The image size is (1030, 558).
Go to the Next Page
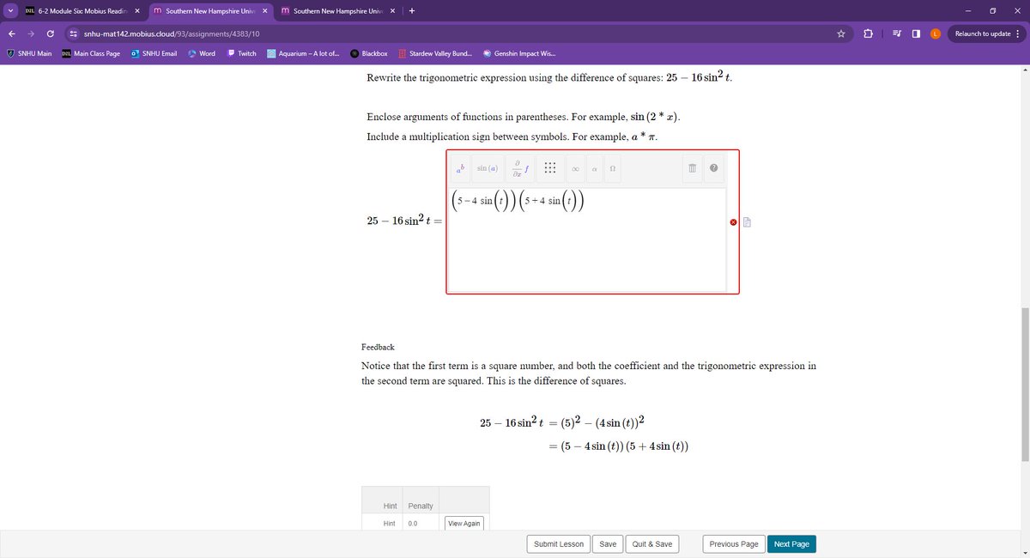791,544
